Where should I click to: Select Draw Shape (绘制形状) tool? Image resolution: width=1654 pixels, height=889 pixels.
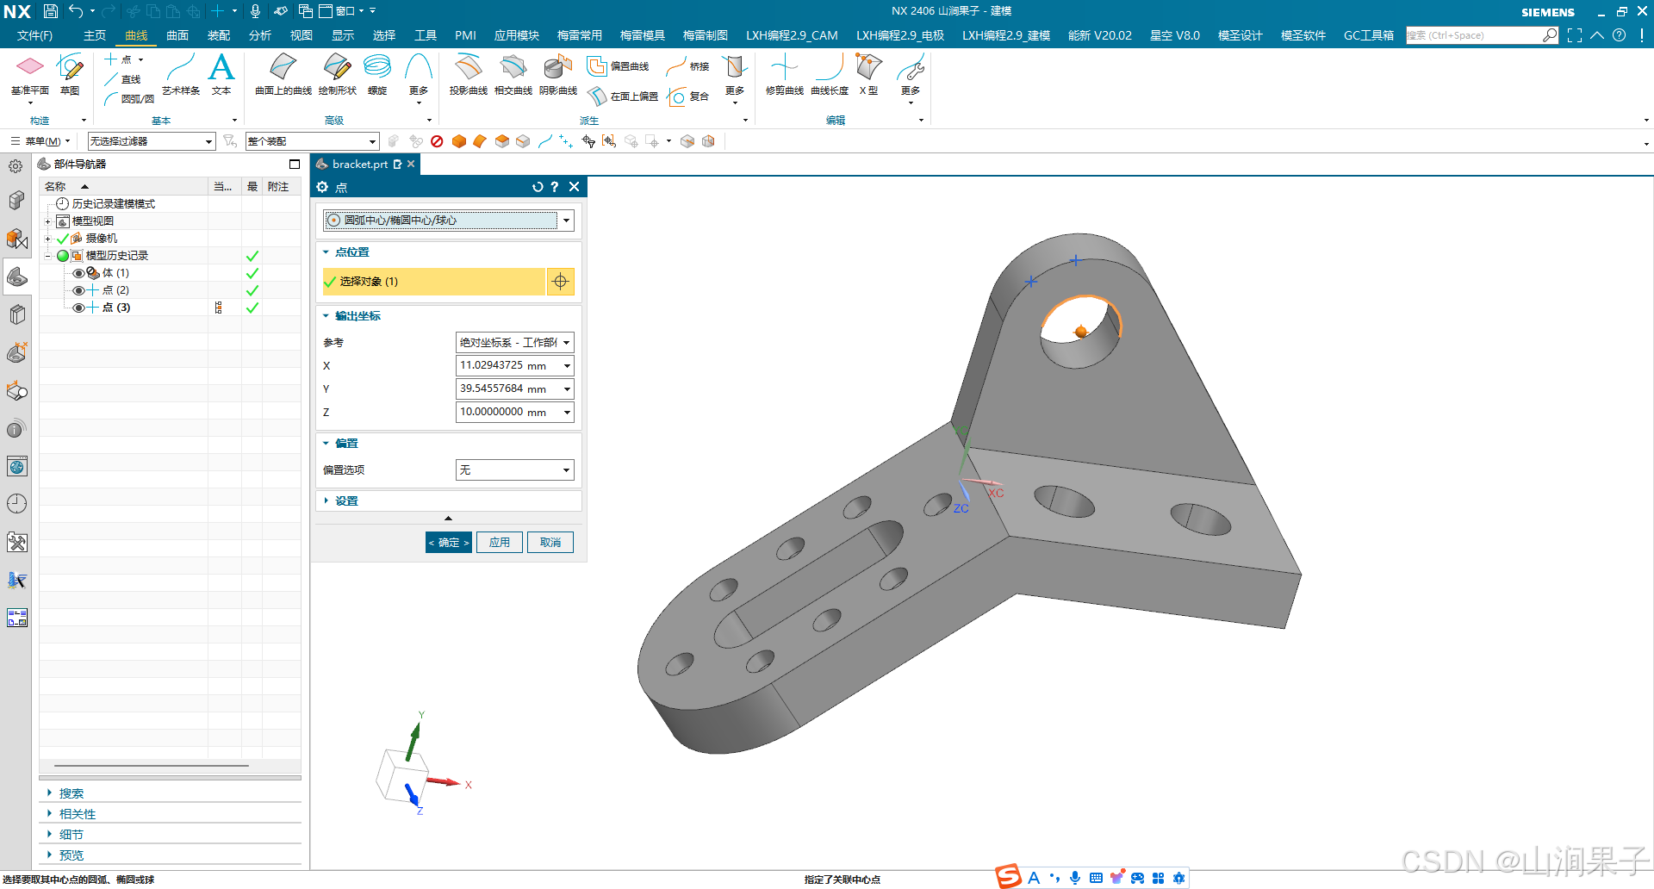[x=337, y=75]
